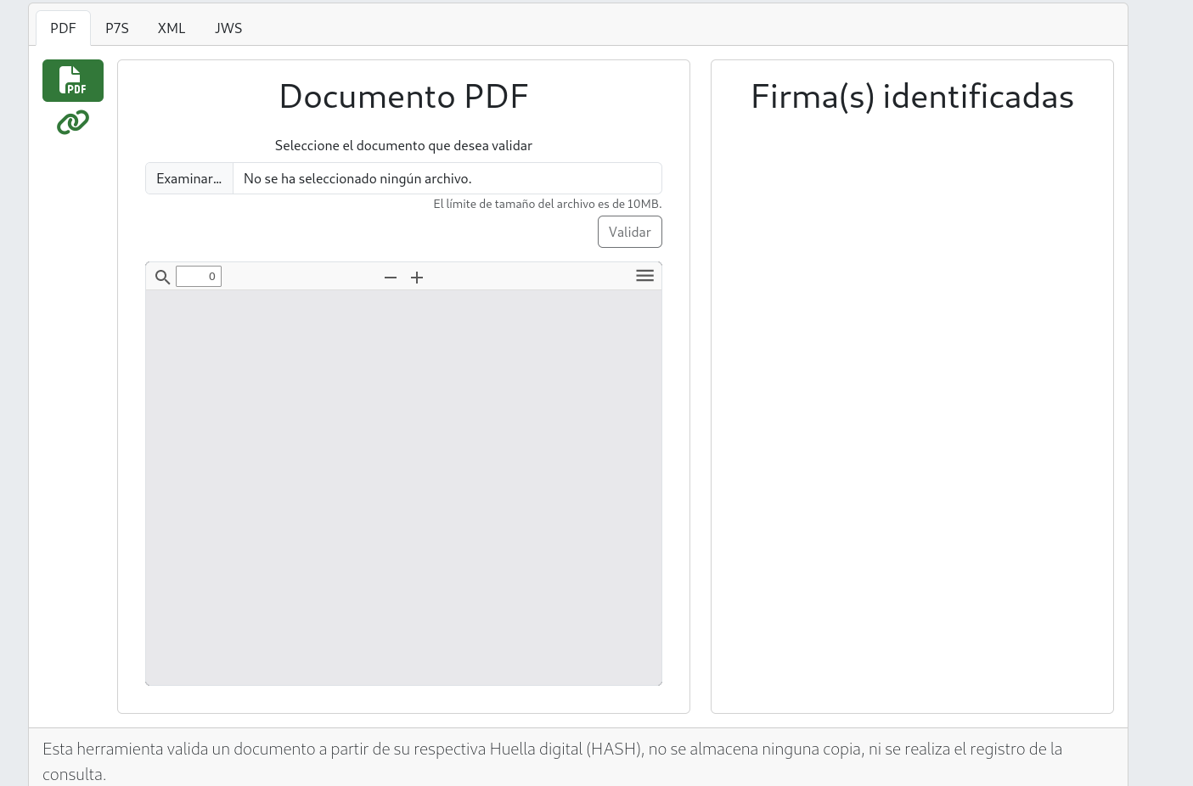Click the green chain link icon
The width and height of the screenshot is (1193, 786).
(73, 123)
